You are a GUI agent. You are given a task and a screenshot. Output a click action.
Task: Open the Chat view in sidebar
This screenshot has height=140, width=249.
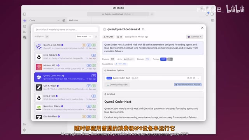(x=25, y=21)
